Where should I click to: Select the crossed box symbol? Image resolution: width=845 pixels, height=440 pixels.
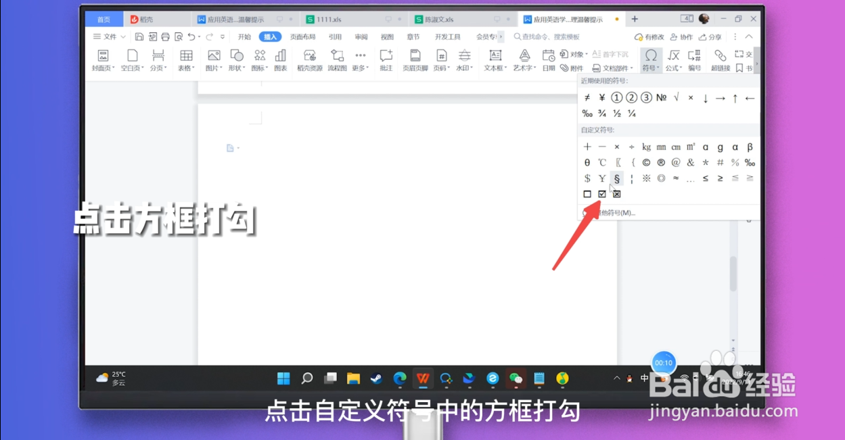(x=616, y=194)
